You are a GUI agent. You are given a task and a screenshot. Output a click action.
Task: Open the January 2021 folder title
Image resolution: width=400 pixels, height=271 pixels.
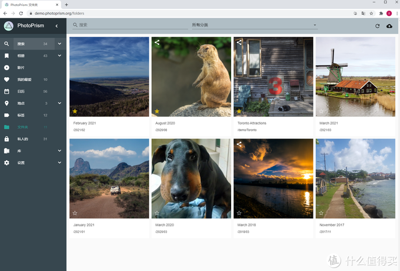click(x=84, y=225)
